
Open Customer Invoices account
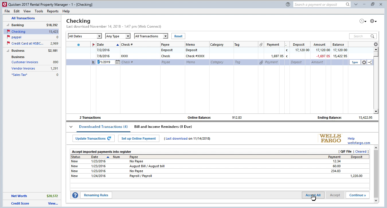tap(25, 62)
